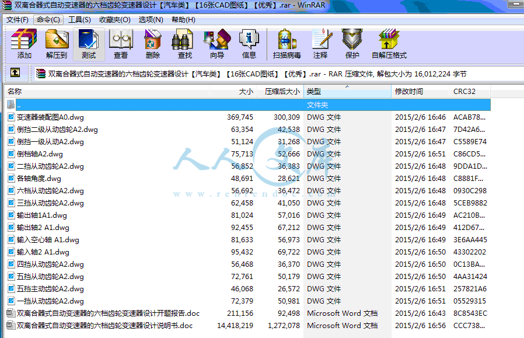Run the 测试 (Test) archive tool

(89, 44)
